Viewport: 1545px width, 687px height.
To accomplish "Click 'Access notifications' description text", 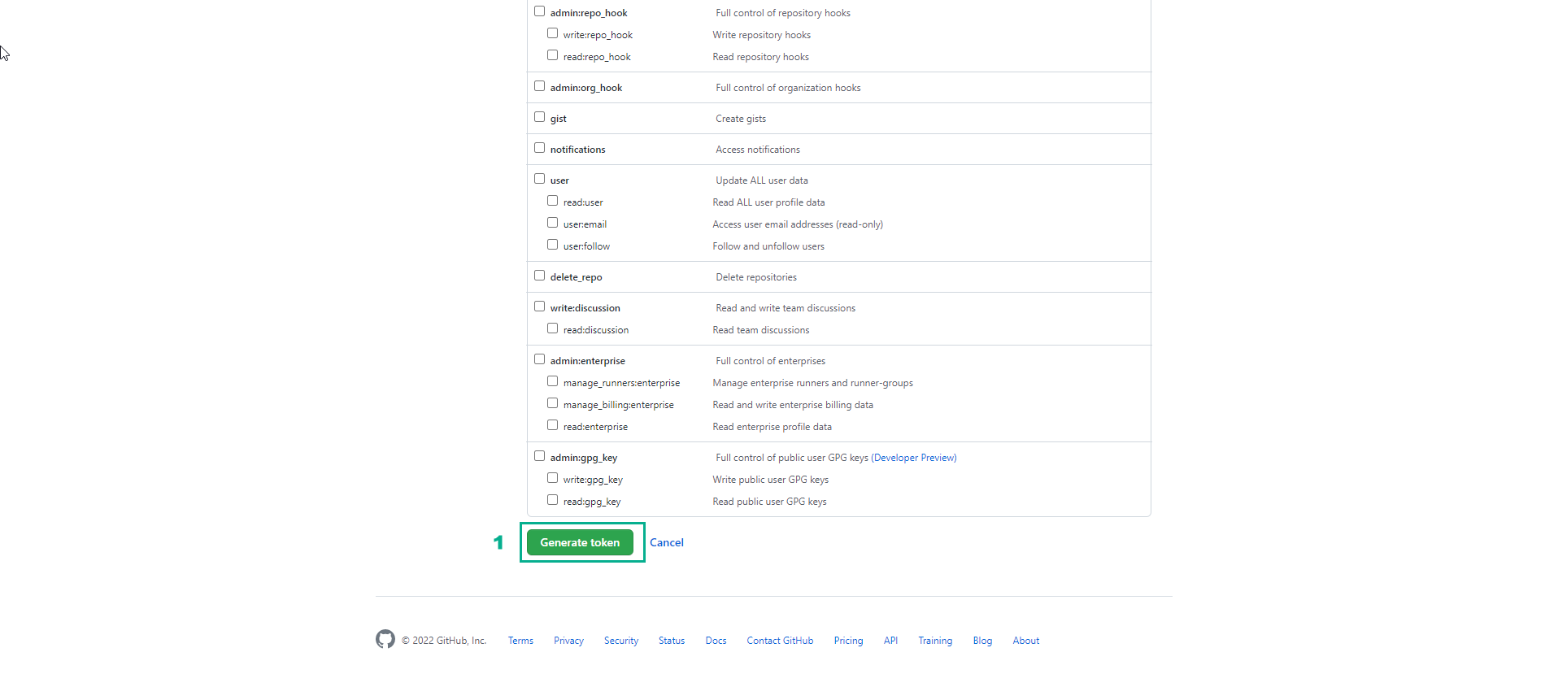I will pos(758,150).
